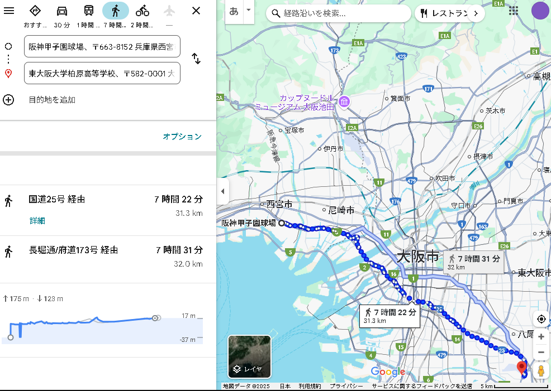This screenshot has width=551, height=391.
Task: Click the 日本 footer link
Action: pyautogui.click(x=285, y=386)
